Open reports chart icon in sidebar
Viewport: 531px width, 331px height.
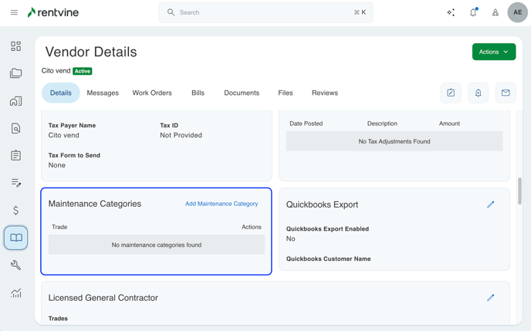coord(15,292)
